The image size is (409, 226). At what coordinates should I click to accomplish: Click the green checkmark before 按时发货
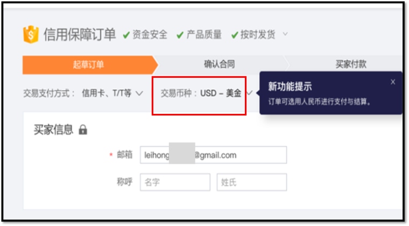[x=235, y=35]
